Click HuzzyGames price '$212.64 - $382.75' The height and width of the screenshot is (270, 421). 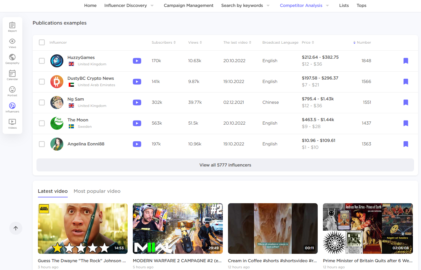coord(320,57)
